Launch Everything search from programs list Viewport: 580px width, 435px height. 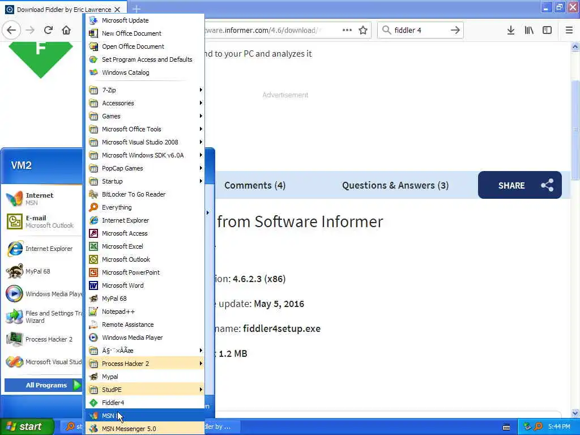pyautogui.click(x=145, y=207)
